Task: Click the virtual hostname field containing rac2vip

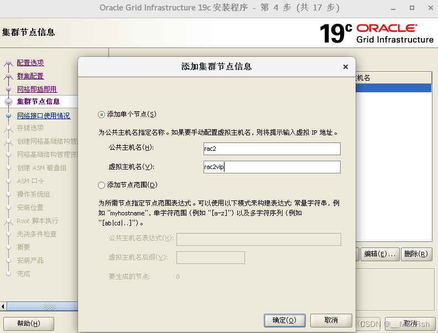Action: point(272,167)
